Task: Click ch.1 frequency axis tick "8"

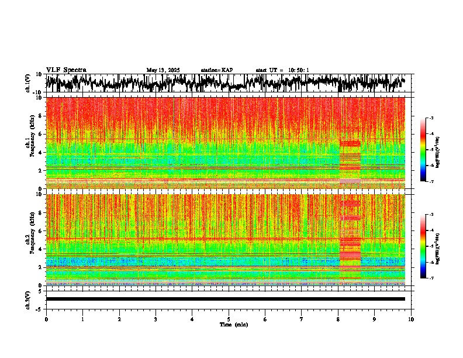Action: [x=40, y=116]
